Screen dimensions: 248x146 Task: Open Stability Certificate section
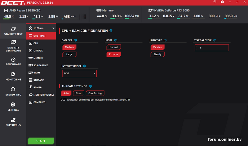click(x=13, y=46)
